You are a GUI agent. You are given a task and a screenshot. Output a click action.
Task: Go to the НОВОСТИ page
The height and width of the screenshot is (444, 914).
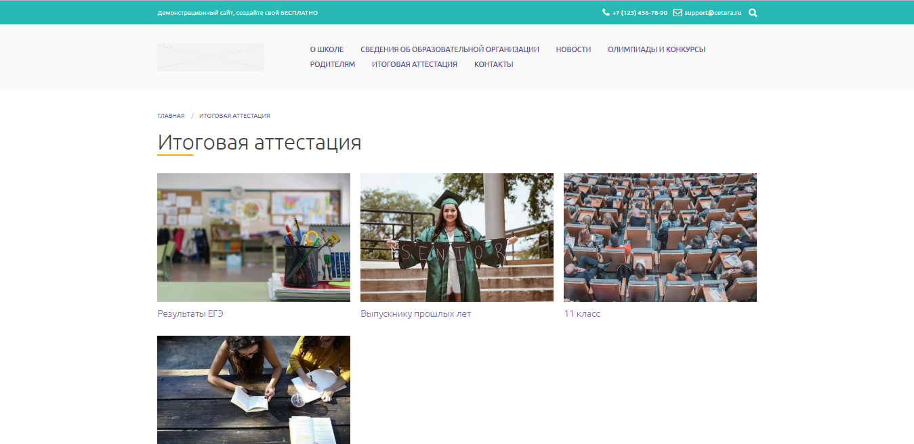(573, 49)
